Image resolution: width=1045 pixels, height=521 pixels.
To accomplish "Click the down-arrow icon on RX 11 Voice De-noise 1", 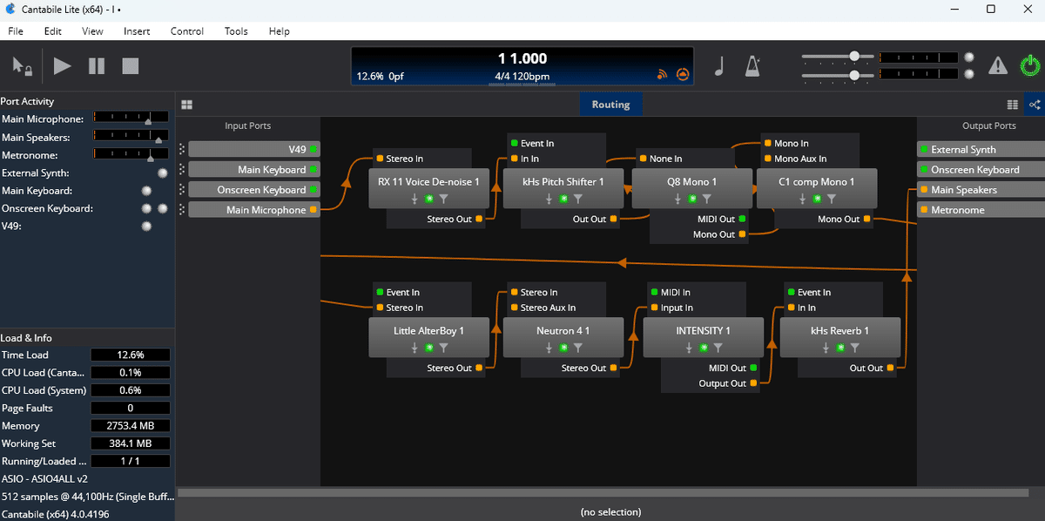I will [415, 200].
